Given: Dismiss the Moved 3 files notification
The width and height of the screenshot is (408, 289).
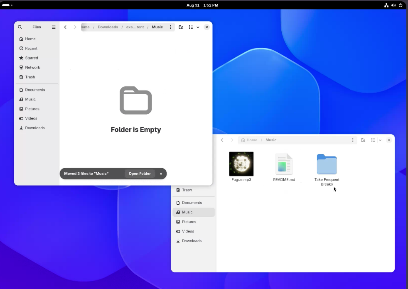Looking at the screenshot, I should coord(161,174).
